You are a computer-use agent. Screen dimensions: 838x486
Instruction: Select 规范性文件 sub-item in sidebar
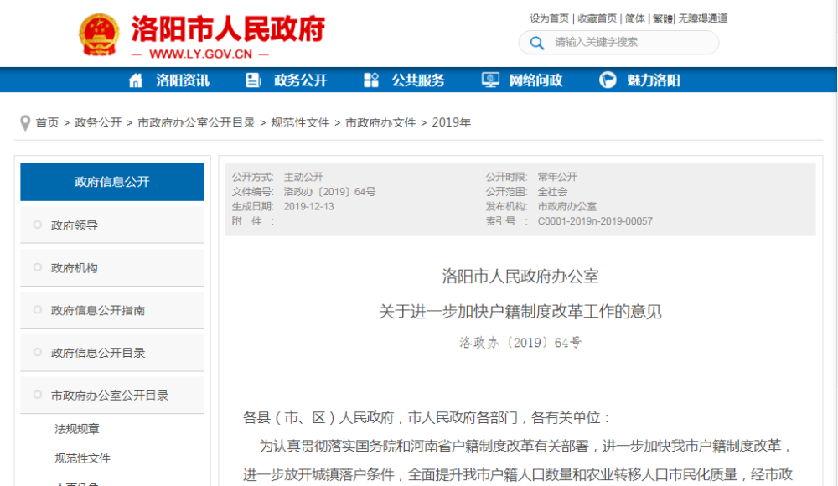[82, 458]
